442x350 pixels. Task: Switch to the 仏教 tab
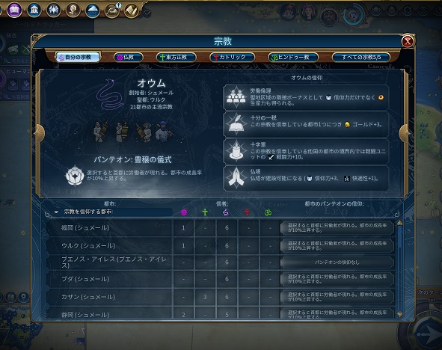(128, 57)
